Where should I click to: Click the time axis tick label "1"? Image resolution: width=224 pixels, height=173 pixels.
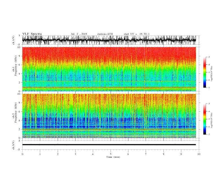tap(40, 154)
